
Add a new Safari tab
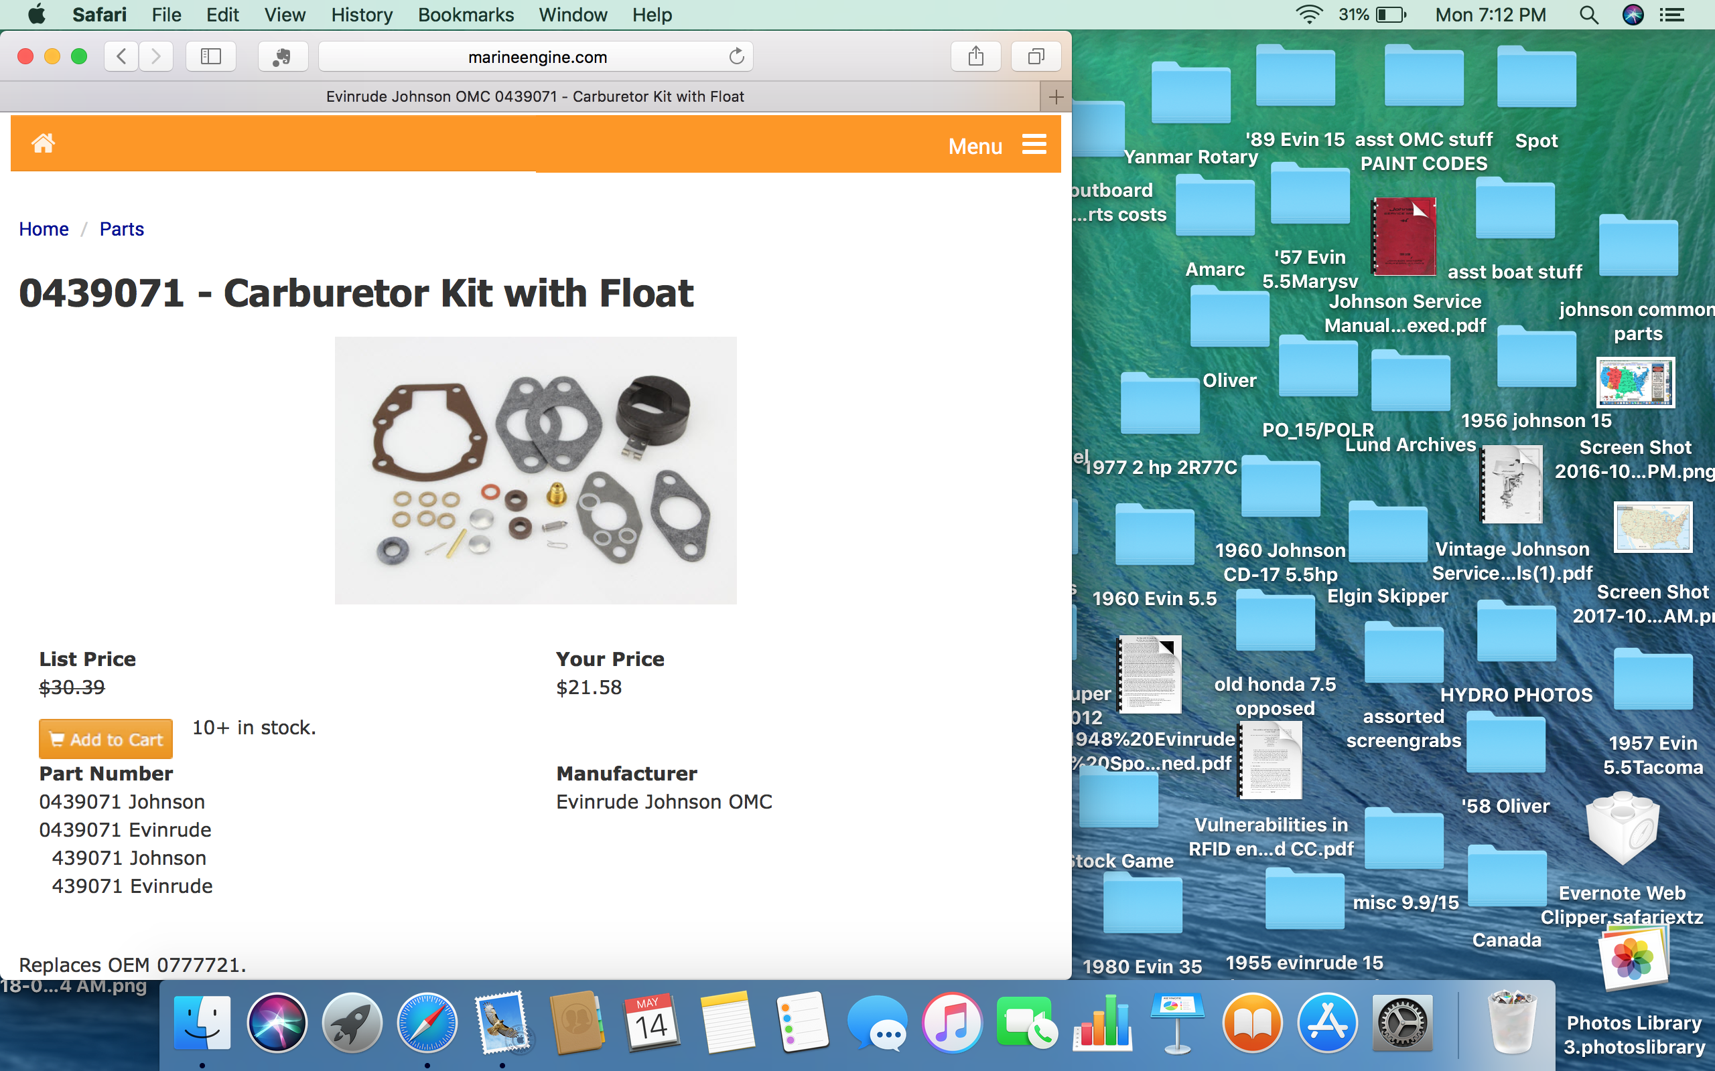pyautogui.click(x=1056, y=97)
